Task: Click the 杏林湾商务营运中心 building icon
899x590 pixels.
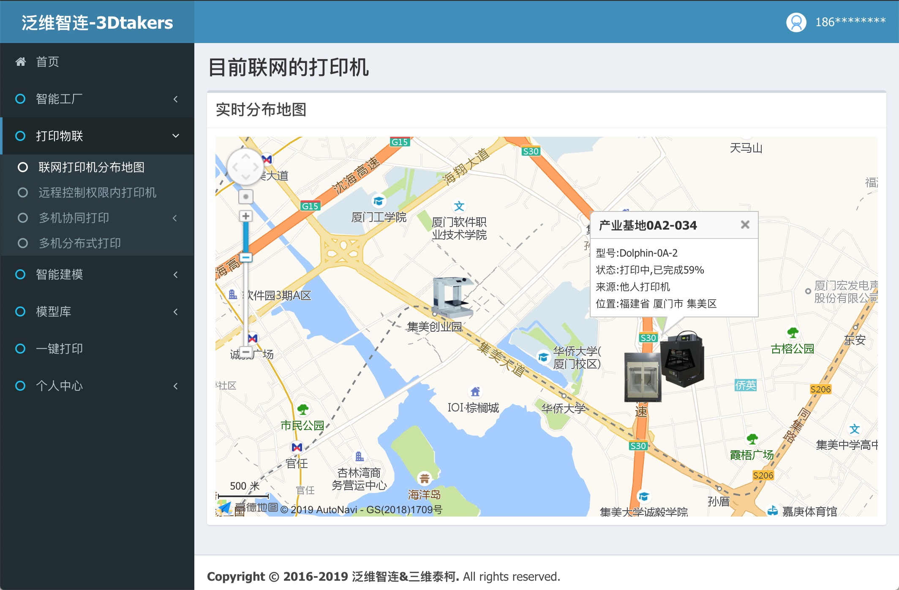Action: [359, 456]
